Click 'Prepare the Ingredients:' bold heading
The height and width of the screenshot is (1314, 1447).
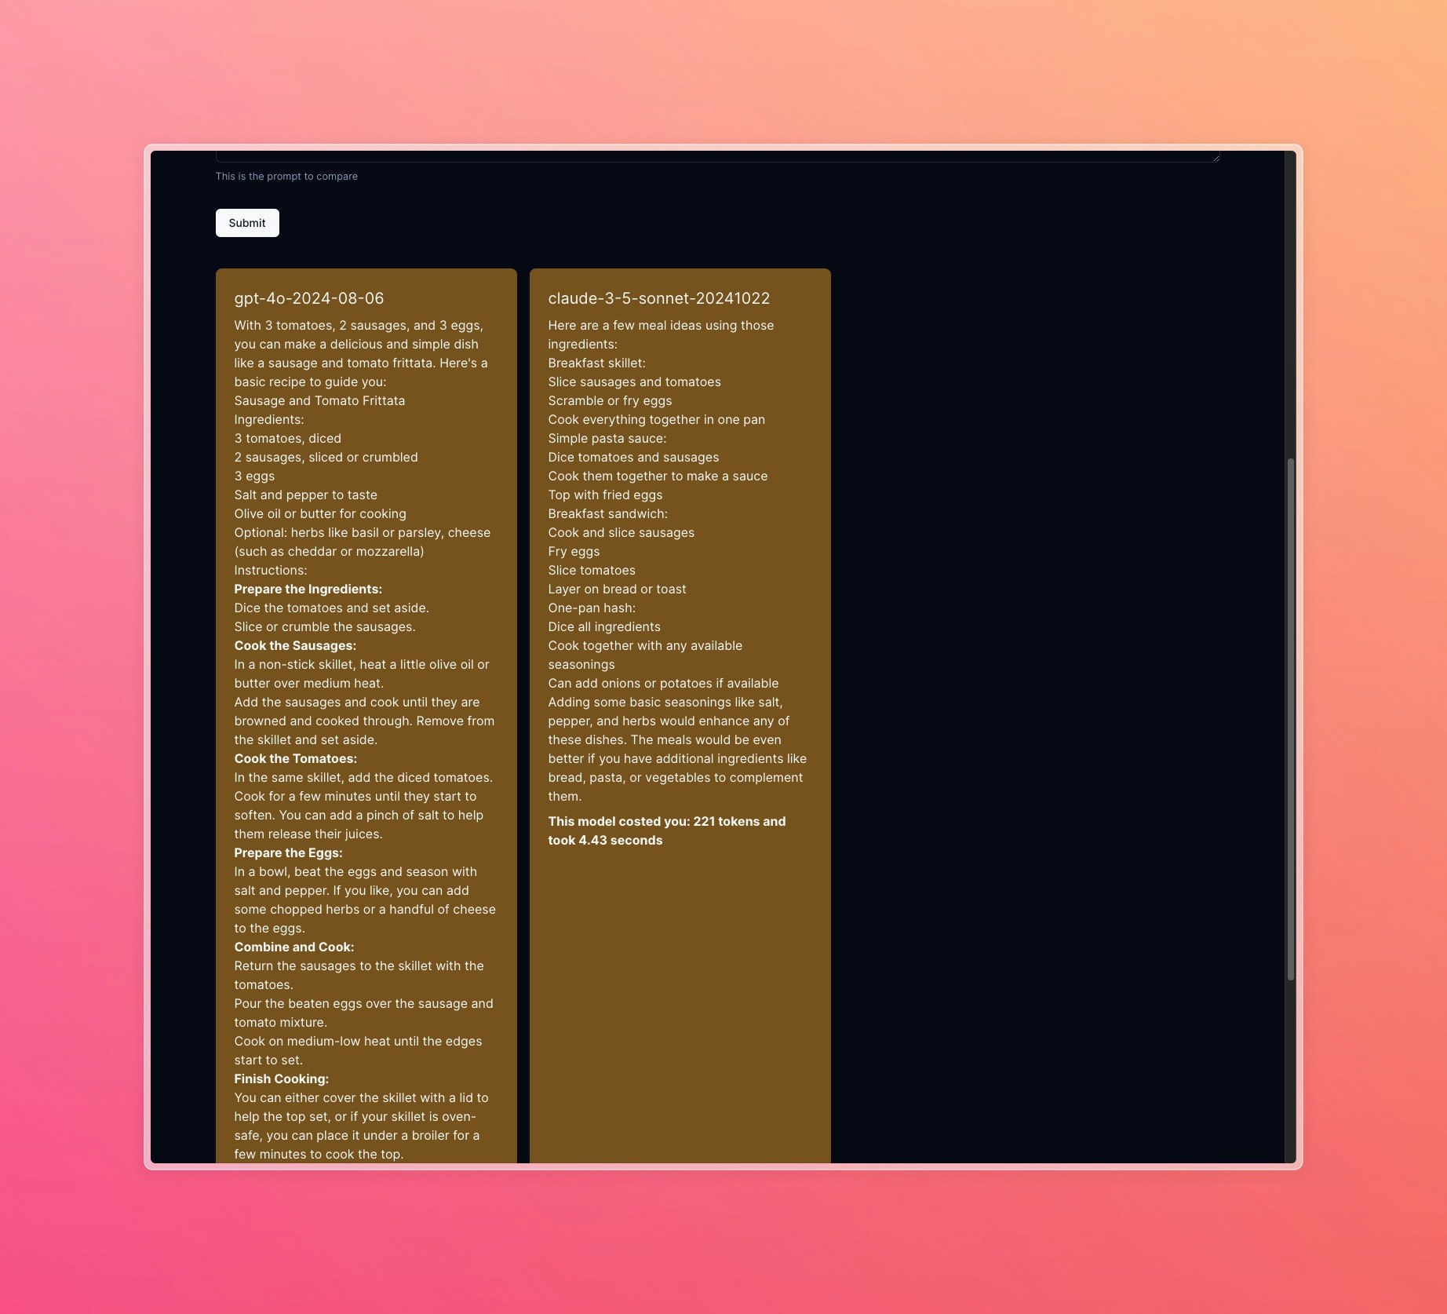308,589
